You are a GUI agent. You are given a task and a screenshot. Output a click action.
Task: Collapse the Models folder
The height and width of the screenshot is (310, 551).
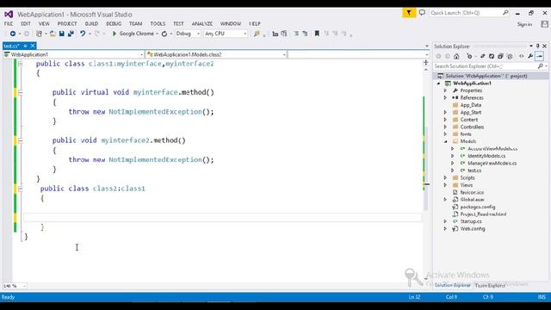point(445,141)
